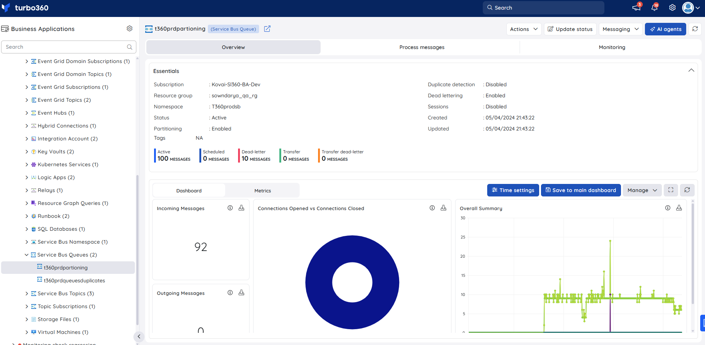
Task: Open Hybrid Connections in the tree
Action: click(x=67, y=126)
